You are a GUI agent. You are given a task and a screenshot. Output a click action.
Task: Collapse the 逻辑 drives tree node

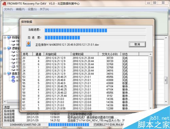click(x=5, y=49)
